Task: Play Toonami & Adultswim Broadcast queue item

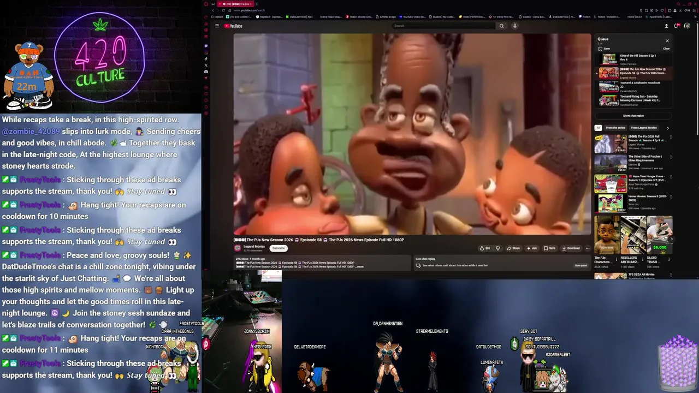Action: tap(633, 86)
